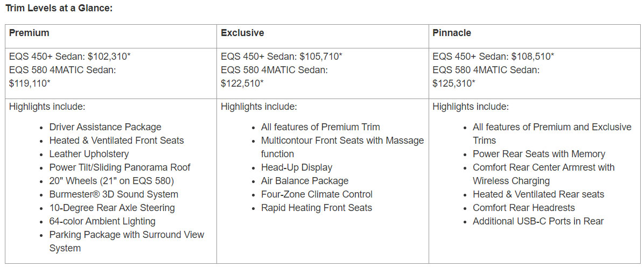This screenshot has width=644, height=267.
Task: Click the Four-Zone Climate Control item
Action: (x=317, y=194)
